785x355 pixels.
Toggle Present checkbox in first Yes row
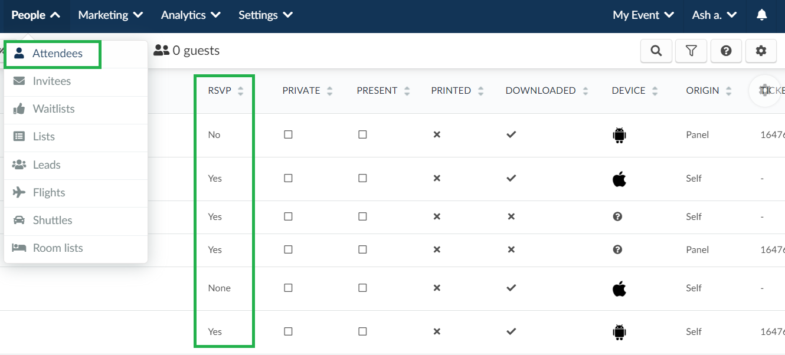coord(362,179)
